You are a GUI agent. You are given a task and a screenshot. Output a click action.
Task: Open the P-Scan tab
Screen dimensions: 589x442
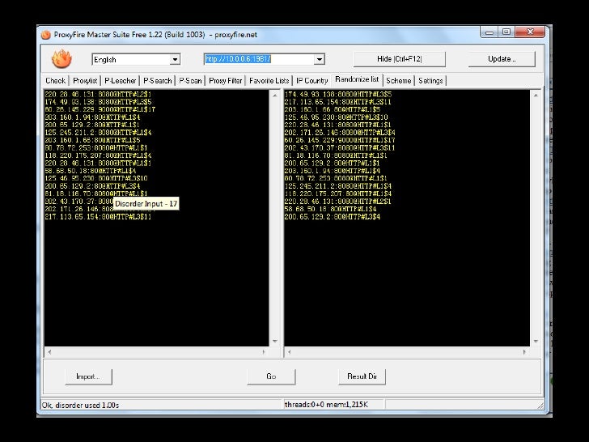[x=190, y=80]
